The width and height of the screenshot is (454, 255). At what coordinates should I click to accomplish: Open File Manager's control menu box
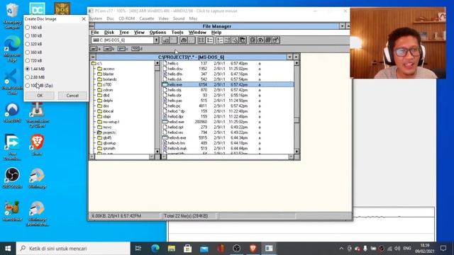tap(92, 26)
